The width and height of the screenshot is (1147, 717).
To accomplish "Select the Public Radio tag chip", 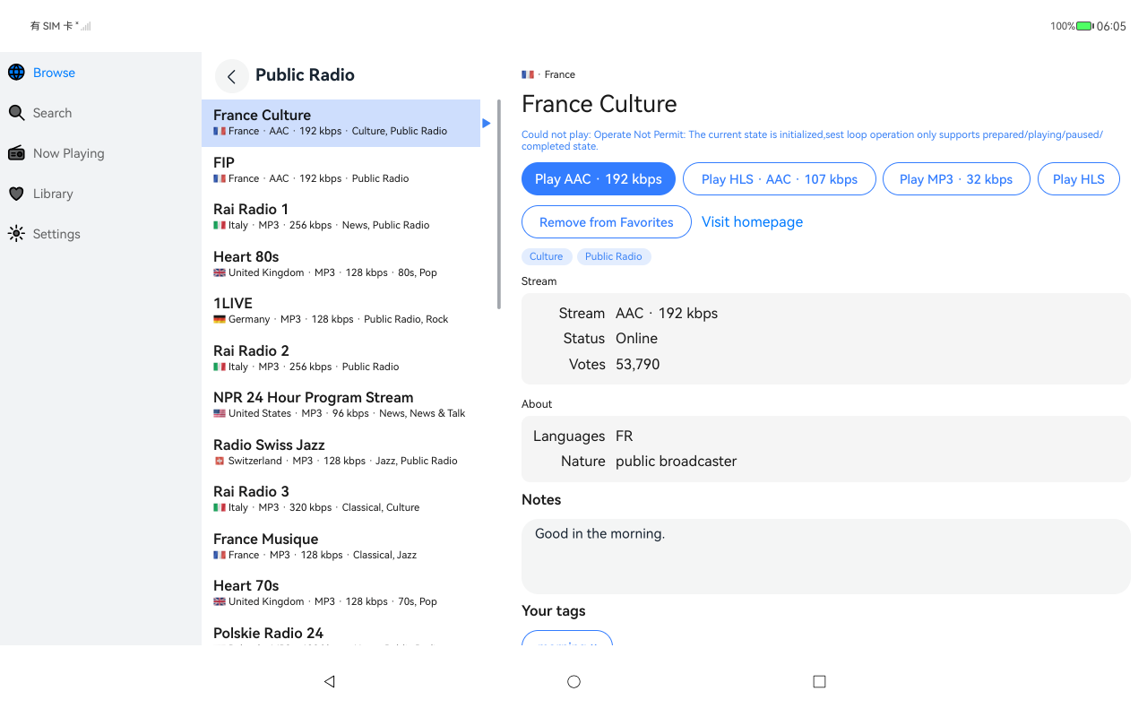I will pyautogui.click(x=614, y=256).
